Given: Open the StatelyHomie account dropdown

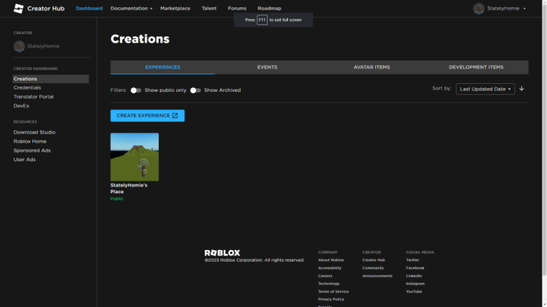Looking at the screenshot, I should tap(524, 9).
